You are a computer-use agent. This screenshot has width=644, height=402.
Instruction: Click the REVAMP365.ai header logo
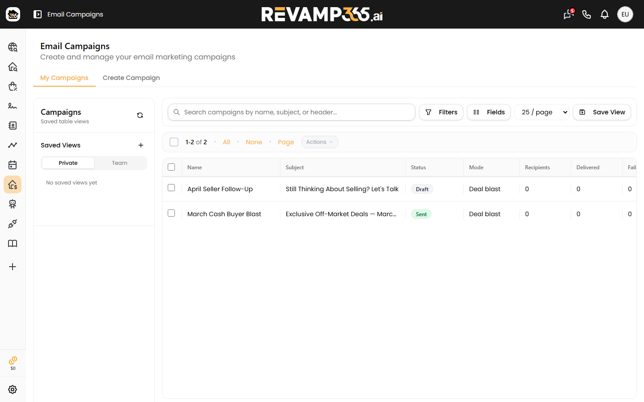(322, 14)
